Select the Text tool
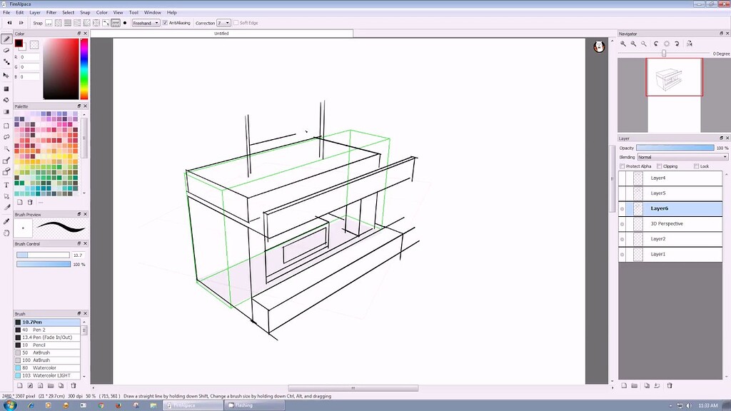Image resolution: width=731 pixels, height=411 pixels. coord(6,185)
